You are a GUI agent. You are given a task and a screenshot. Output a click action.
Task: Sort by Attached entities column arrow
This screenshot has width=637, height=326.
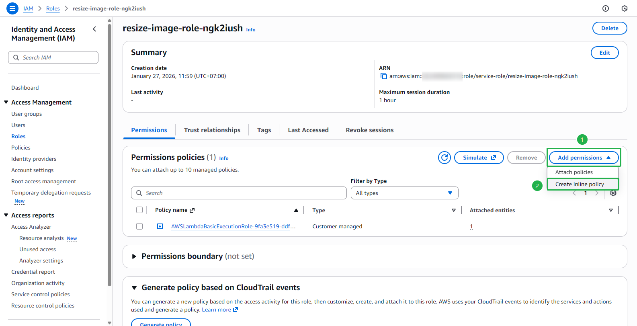[x=611, y=210]
